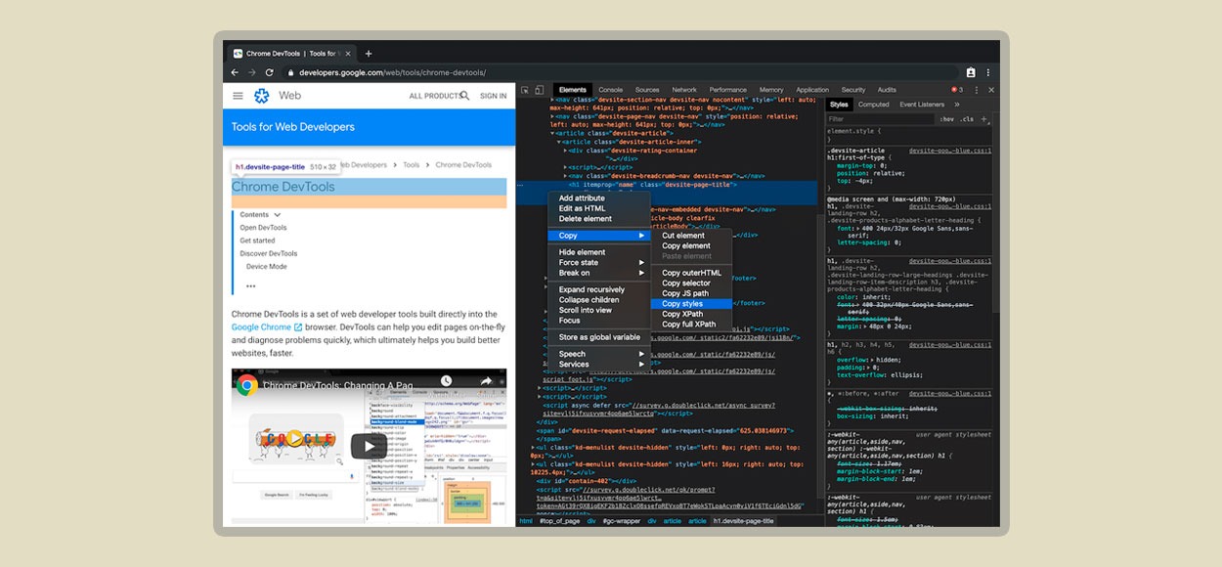The width and height of the screenshot is (1222, 567).
Task: Toggle the .cls class editor
Action: (967, 119)
